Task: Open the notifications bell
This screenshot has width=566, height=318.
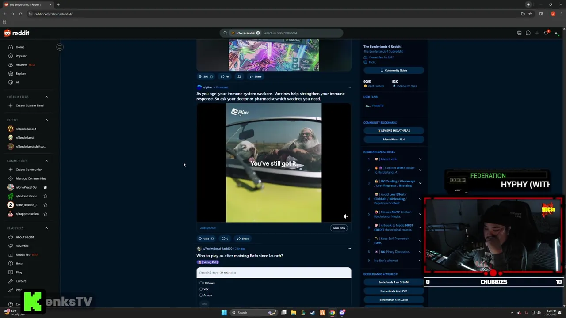Action: [x=546, y=33]
